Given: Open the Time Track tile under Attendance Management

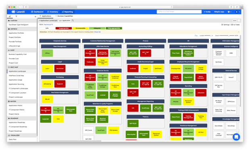Looking at the screenshot, I should [x=176, y=53].
